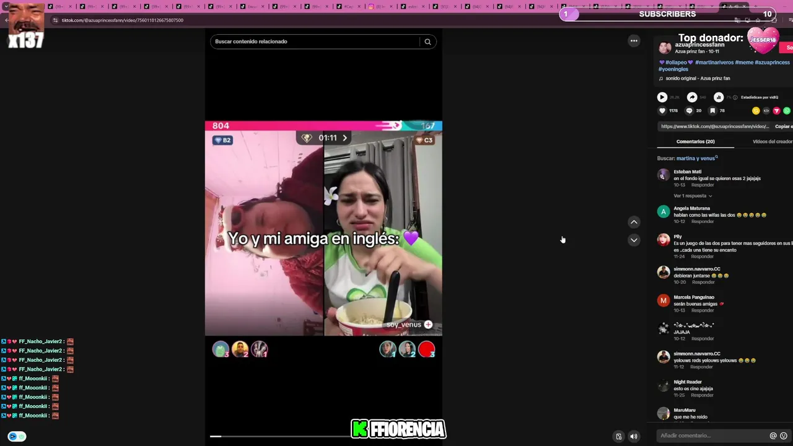Switch to the Videos del creador tab
This screenshot has height=446, width=793.
pyautogui.click(x=773, y=142)
